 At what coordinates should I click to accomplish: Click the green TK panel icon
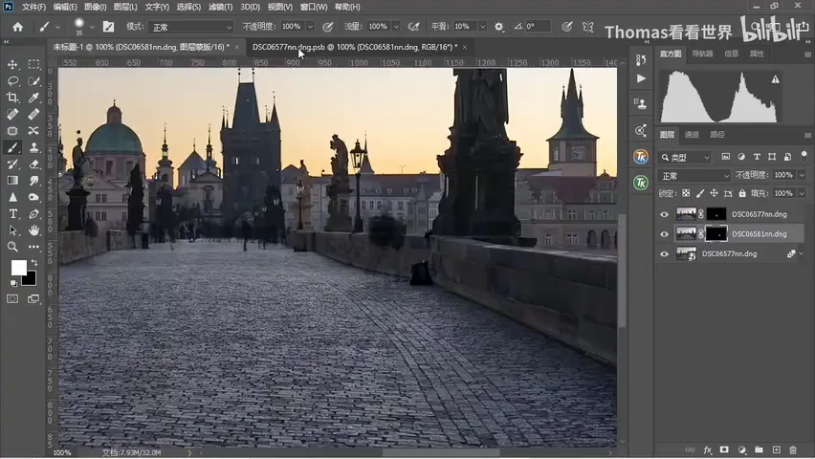(x=641, y=183)
